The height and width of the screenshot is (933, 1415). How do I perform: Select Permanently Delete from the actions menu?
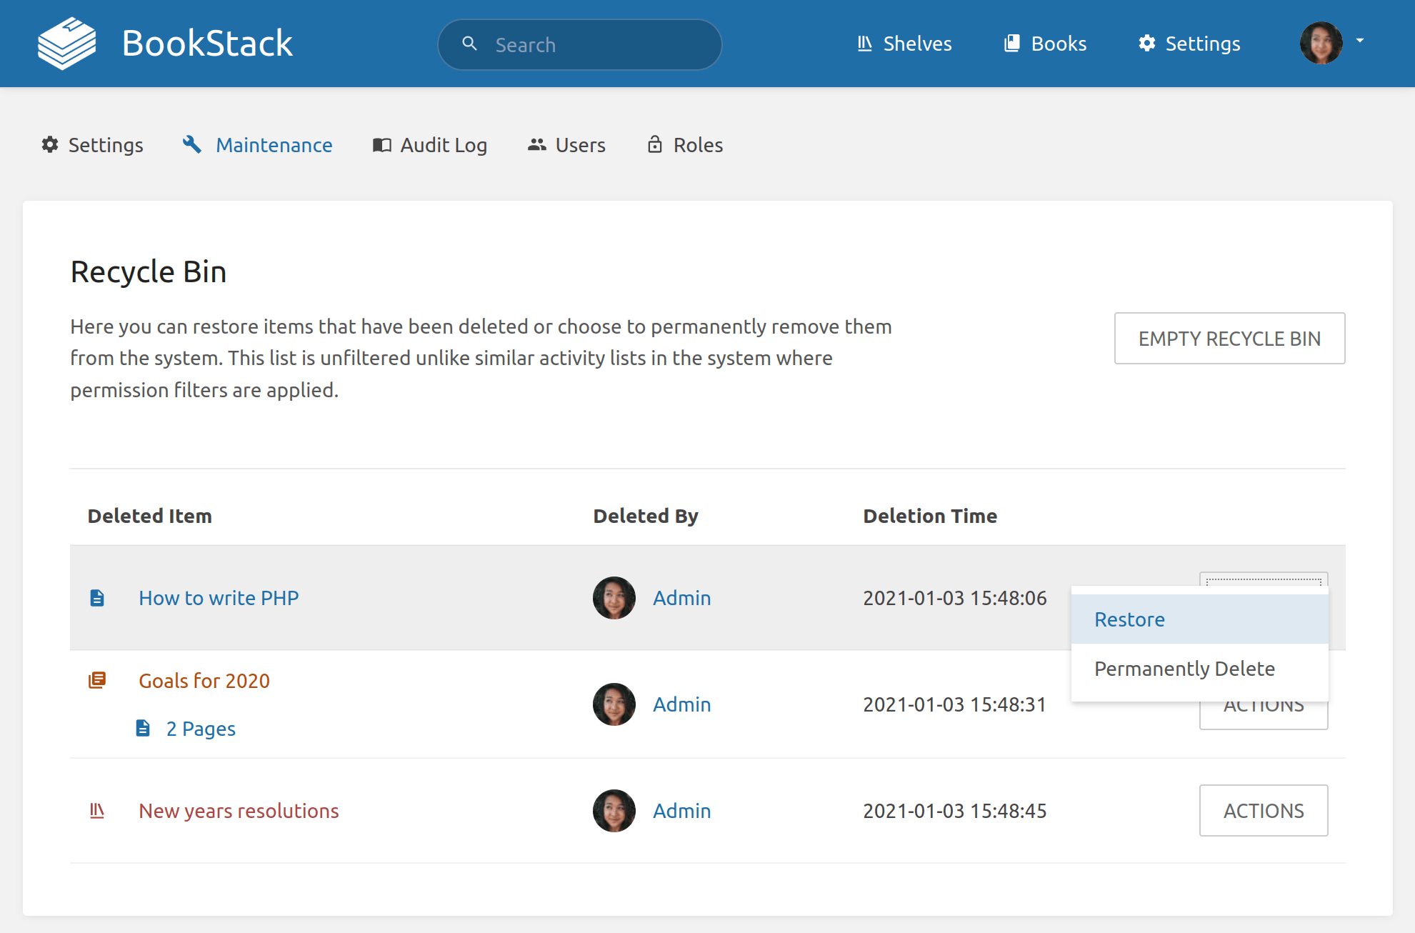tap(1199, 668)
